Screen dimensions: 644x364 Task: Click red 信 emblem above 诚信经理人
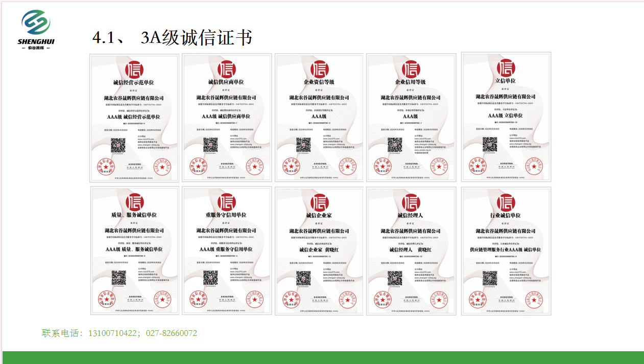411,202
